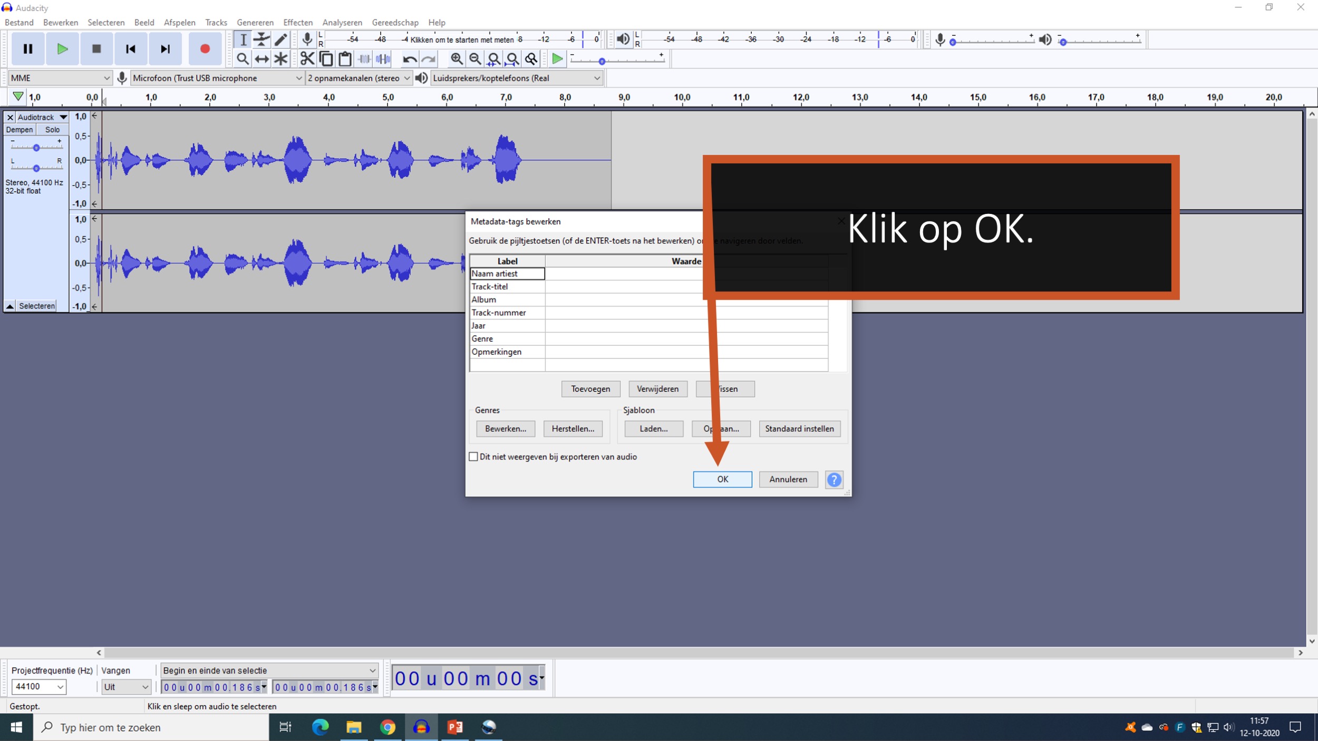Open Chrome from the taskbar
The width and height of the screenshot is (1318, 741).
coord(387,727)
